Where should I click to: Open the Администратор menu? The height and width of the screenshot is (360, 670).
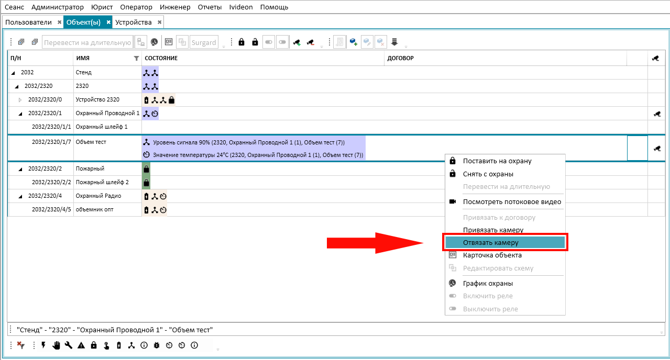[x=57, y=7]
